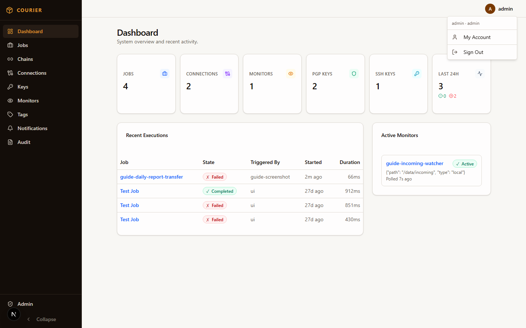Click the PGP Keys shield icon
The width and height of the screenshot is (526, 328).
point(354,74)
